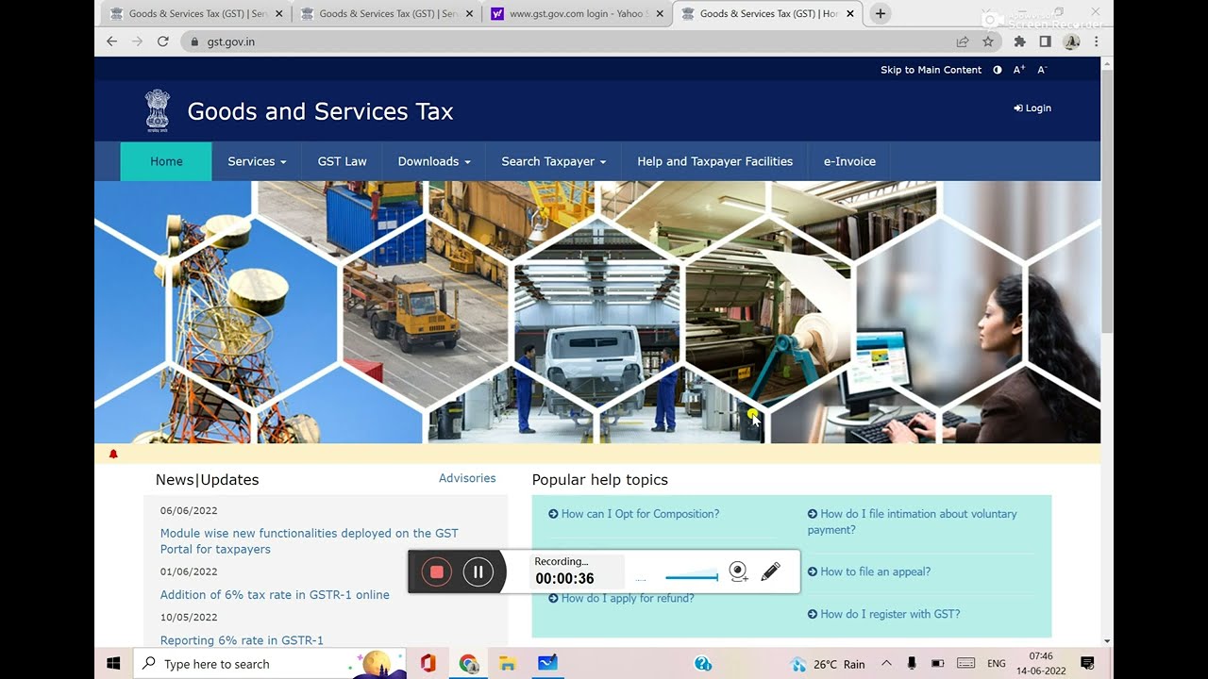Toggle the high contrast mode icon
The image size is (1208, 679).
point(998,70)
